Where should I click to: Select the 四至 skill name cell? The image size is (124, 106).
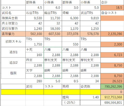tap(35, 60)
